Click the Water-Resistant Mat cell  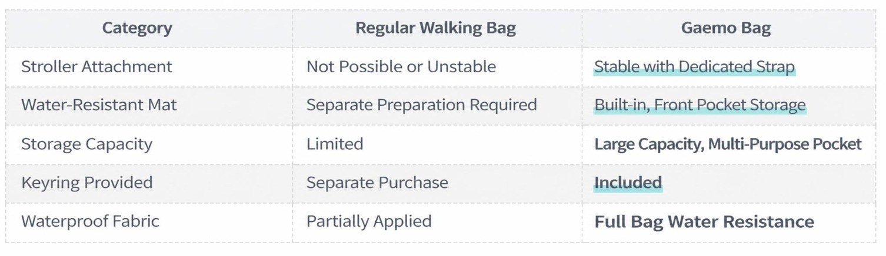coord(99,105)
